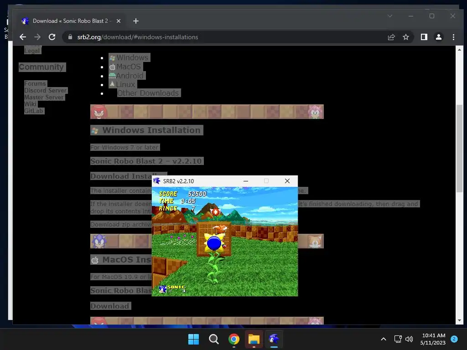Click the Sonic lives counter in game
The width and height of the screenshot is (467, 350).
click(173, 288)
